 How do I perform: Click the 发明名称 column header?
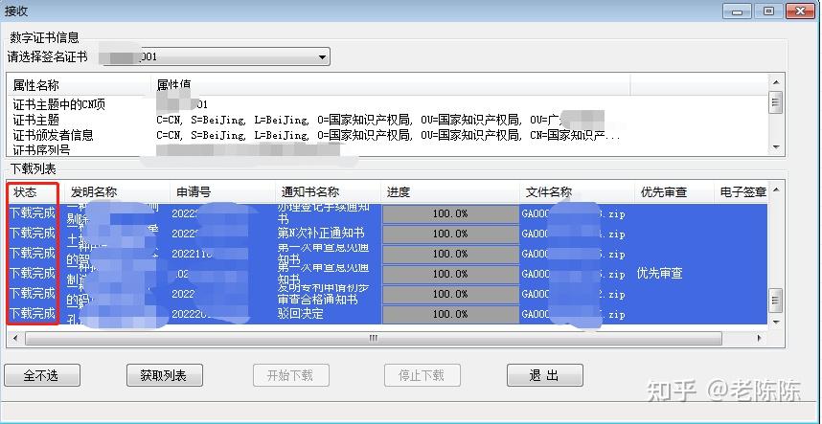pyautogui.click(x=118, y=192)
